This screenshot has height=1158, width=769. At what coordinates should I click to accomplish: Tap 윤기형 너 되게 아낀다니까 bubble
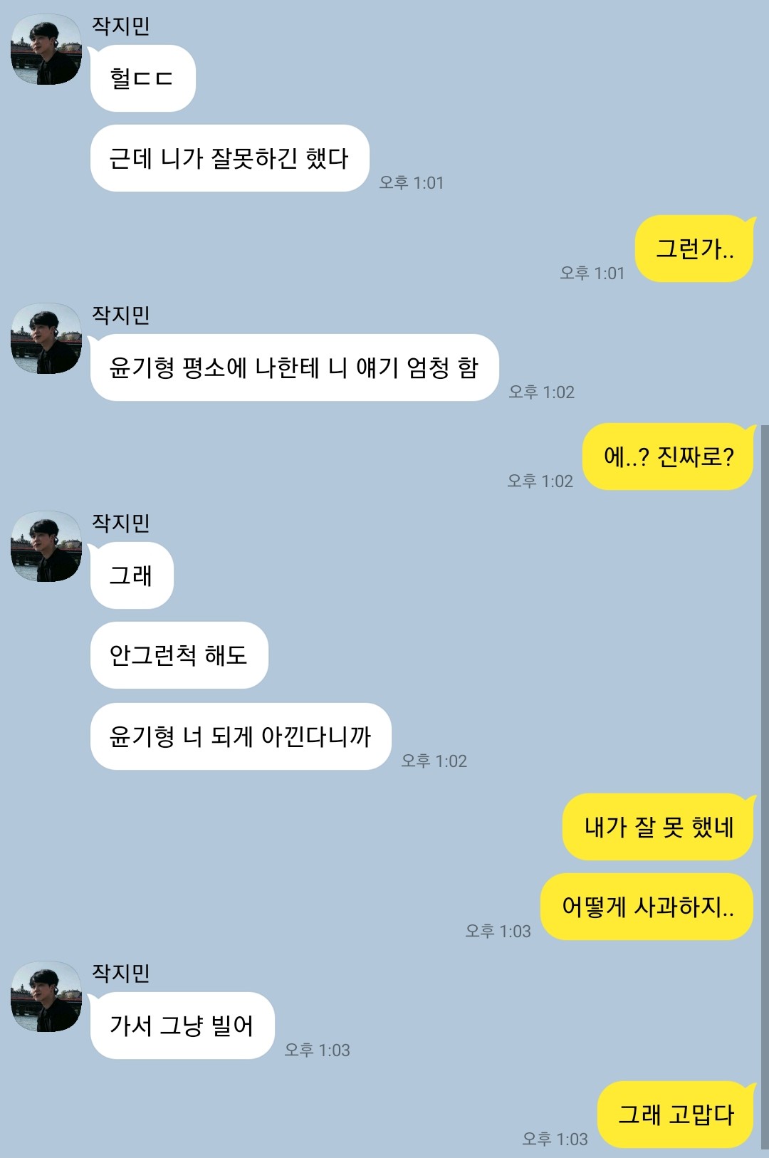[x=241, y=736]
